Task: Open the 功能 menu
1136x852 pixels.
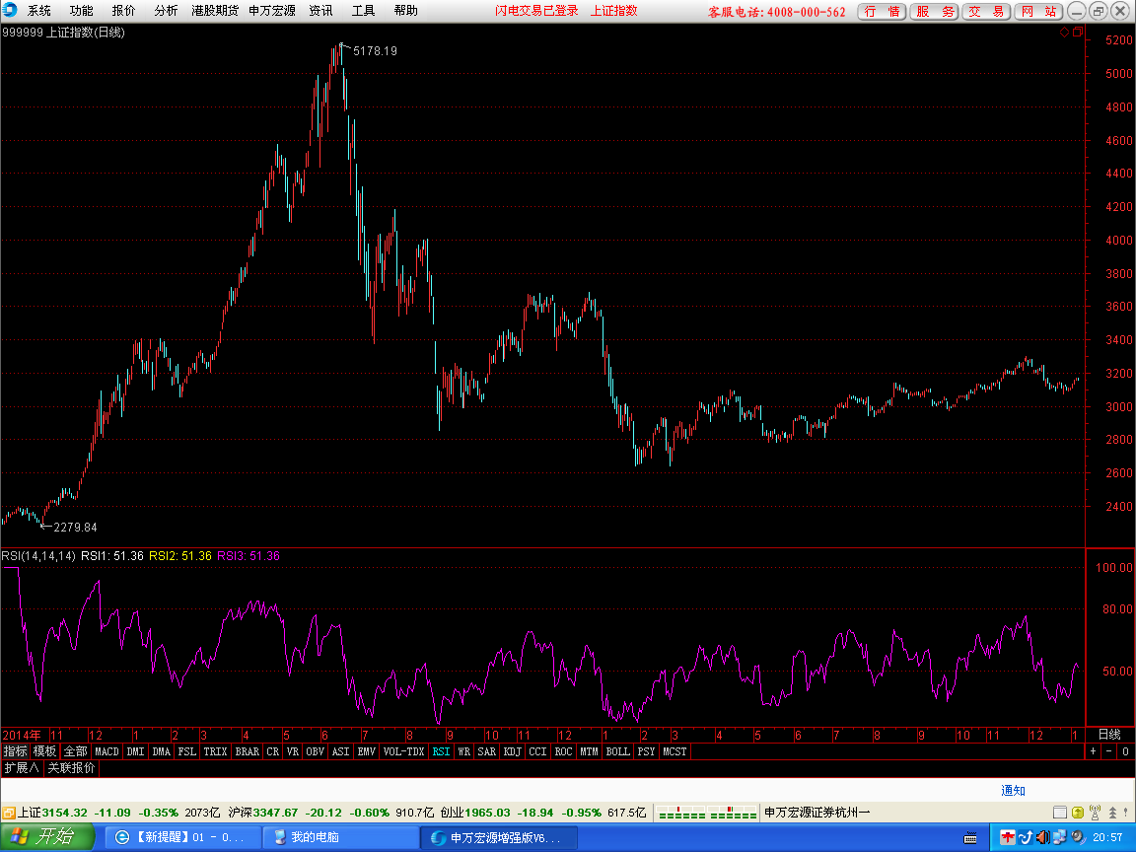Action: 81,11
